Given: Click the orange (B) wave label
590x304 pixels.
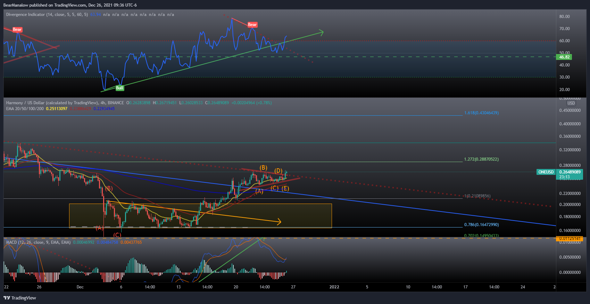Looking at the screenshot, I should pos(264,168).
